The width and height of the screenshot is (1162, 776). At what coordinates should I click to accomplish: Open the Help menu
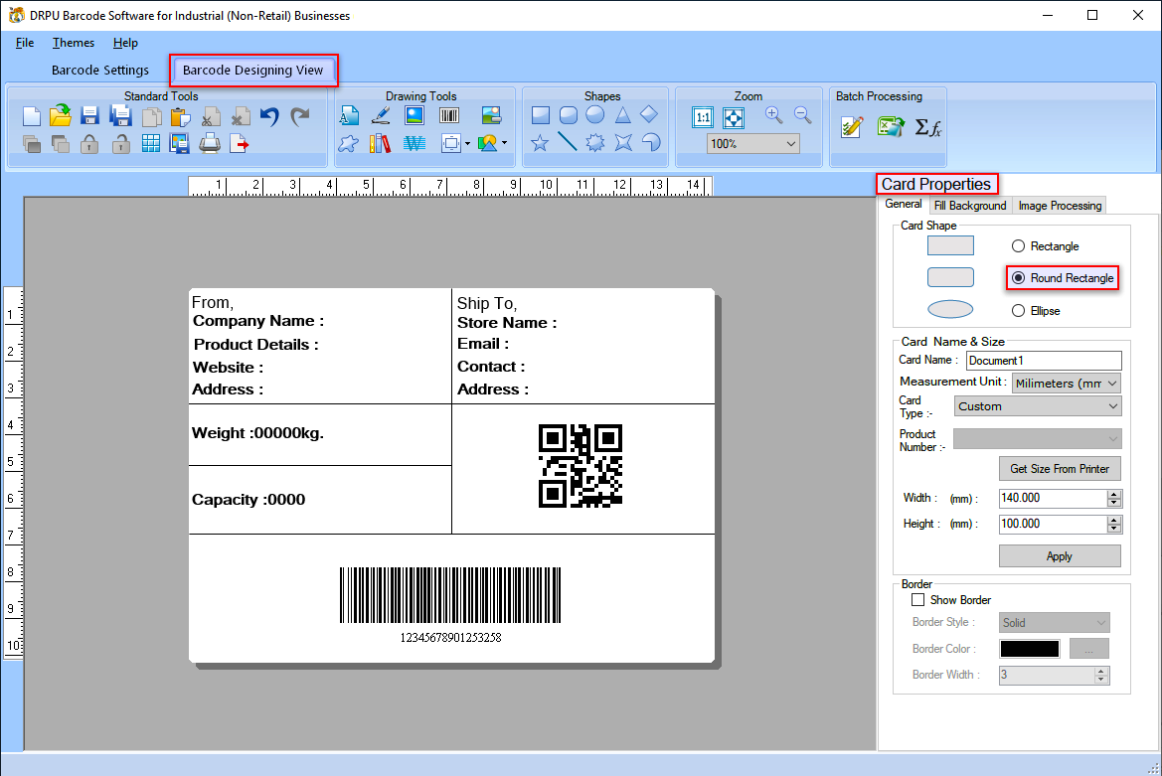point(125,43)
